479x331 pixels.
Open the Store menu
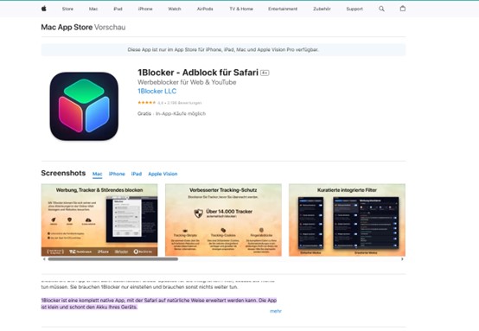tap(67, 9)
